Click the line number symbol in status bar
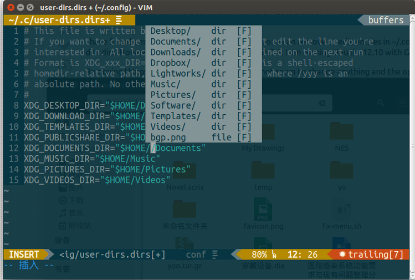415x280 pixels. 274,254
